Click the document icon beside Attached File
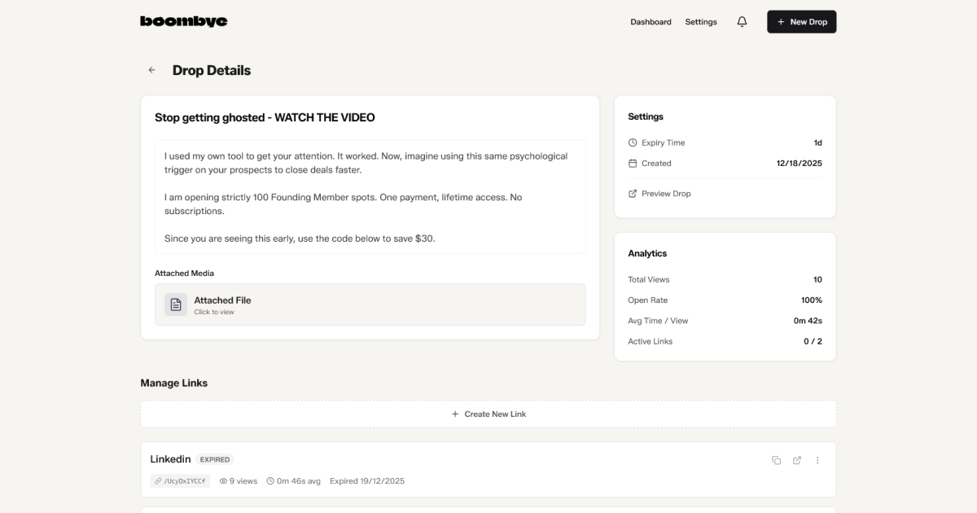This screenshot has height=513, width=977. pyautogui.click(x=175, y=304)
